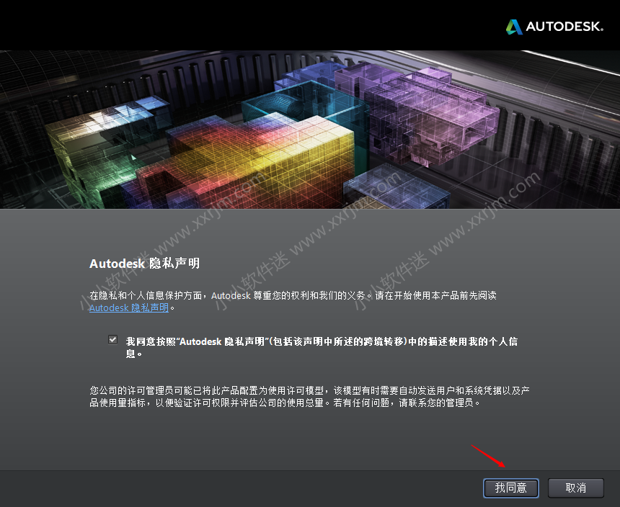
Task: Click the red arrow pointing at 我同意
Action: tap(488, 456)
